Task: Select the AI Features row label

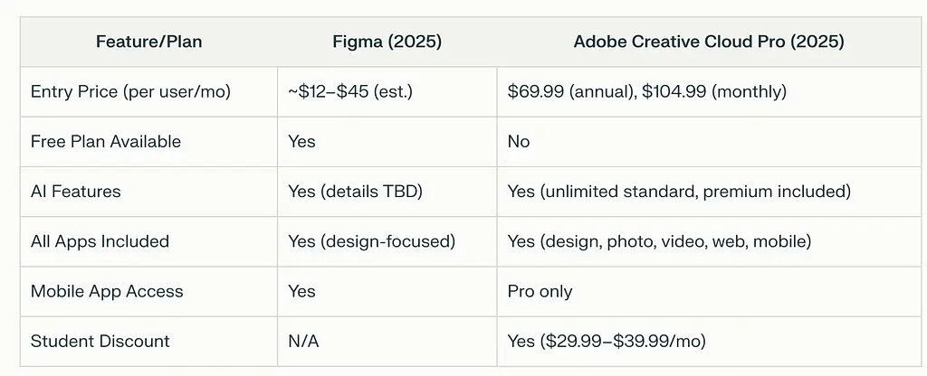Action: pos(75,192)
